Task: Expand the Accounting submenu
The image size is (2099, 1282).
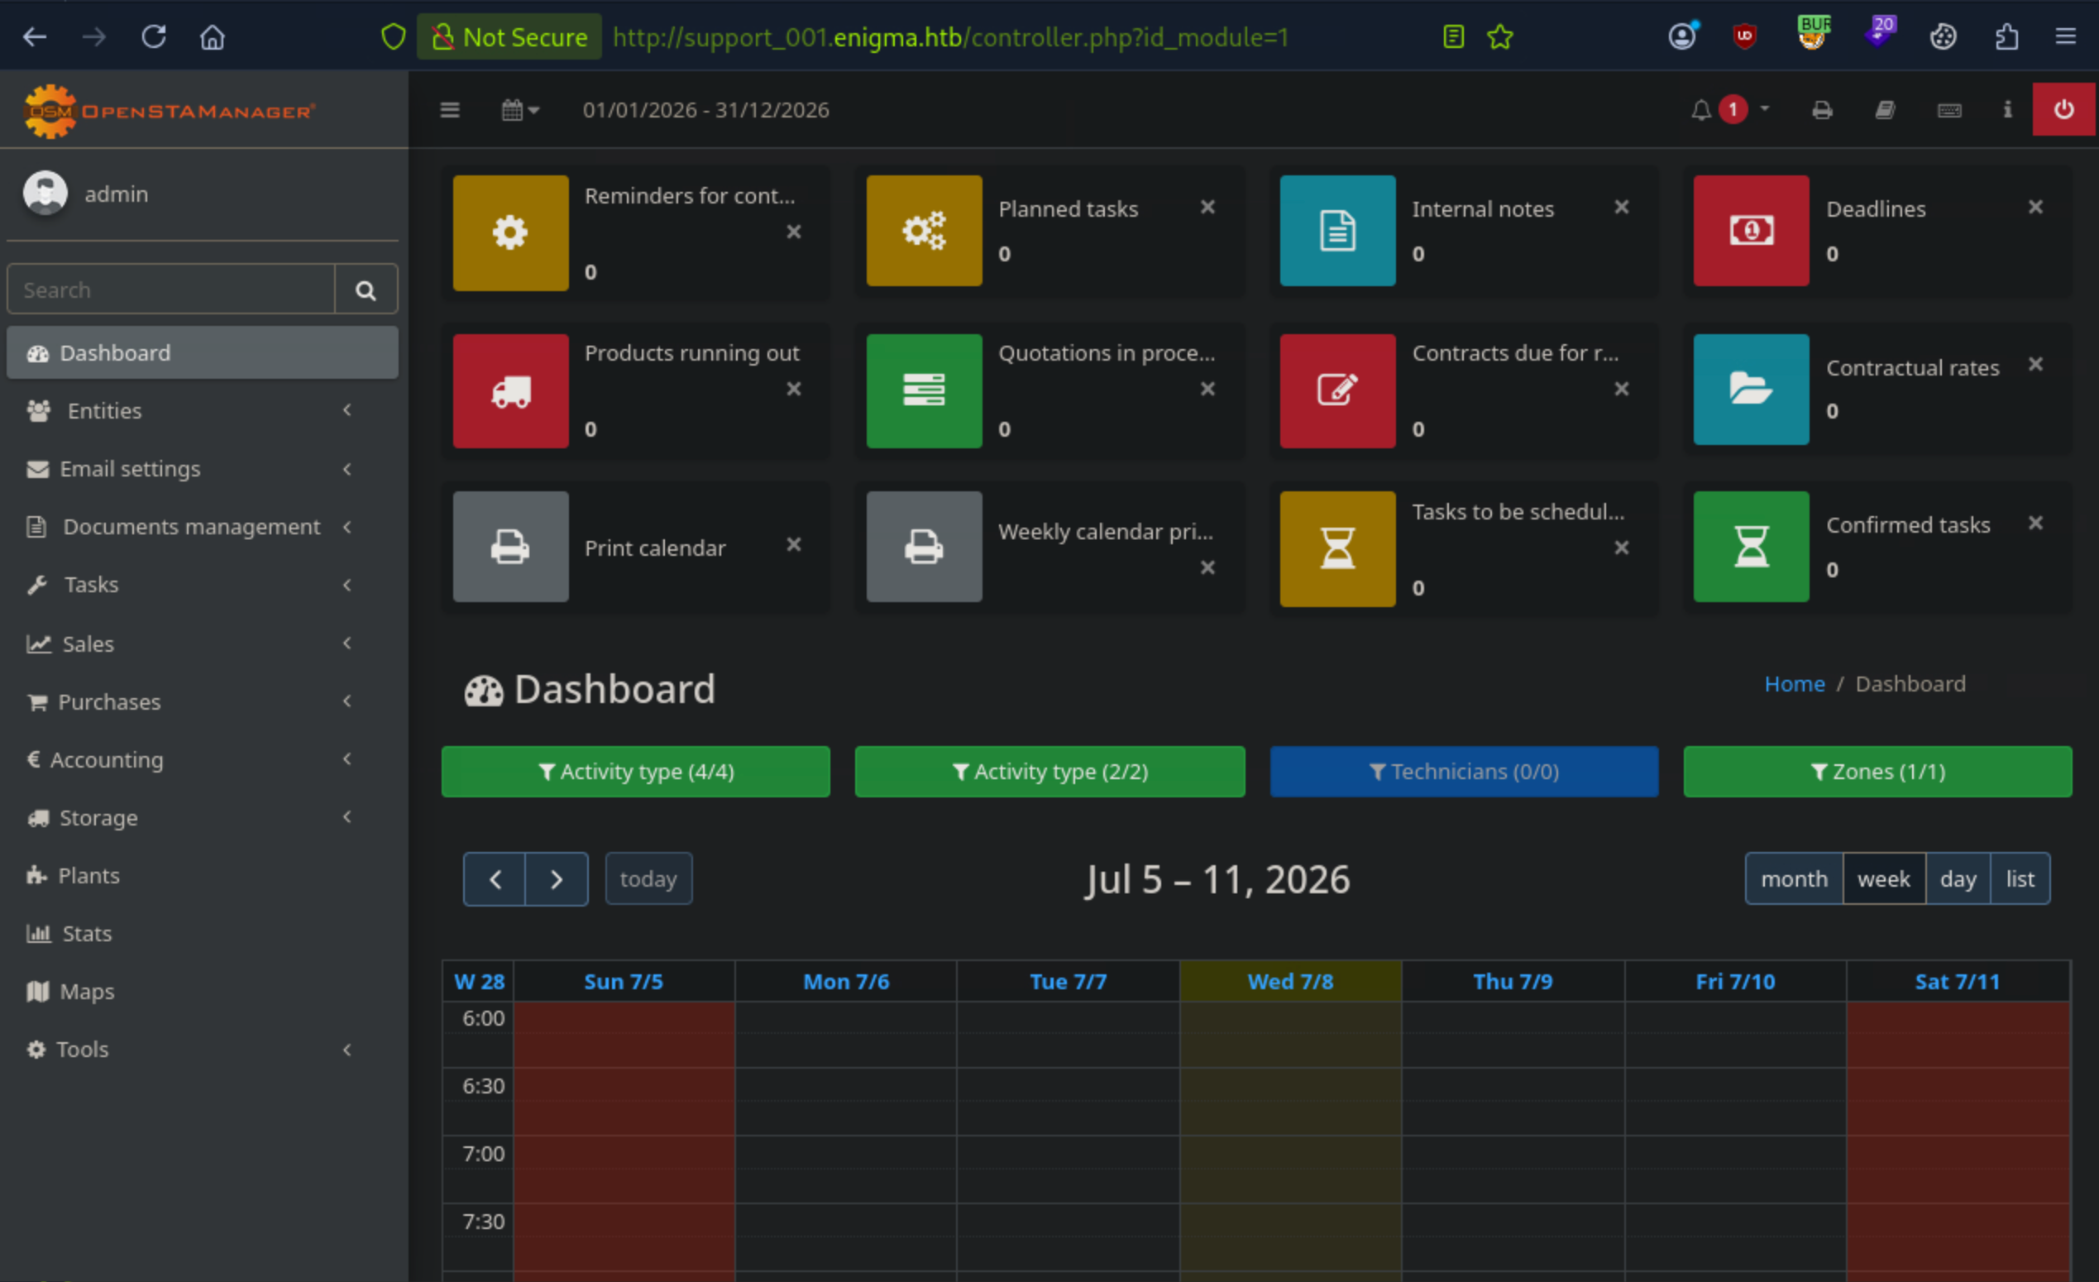Action: (202, 759)
